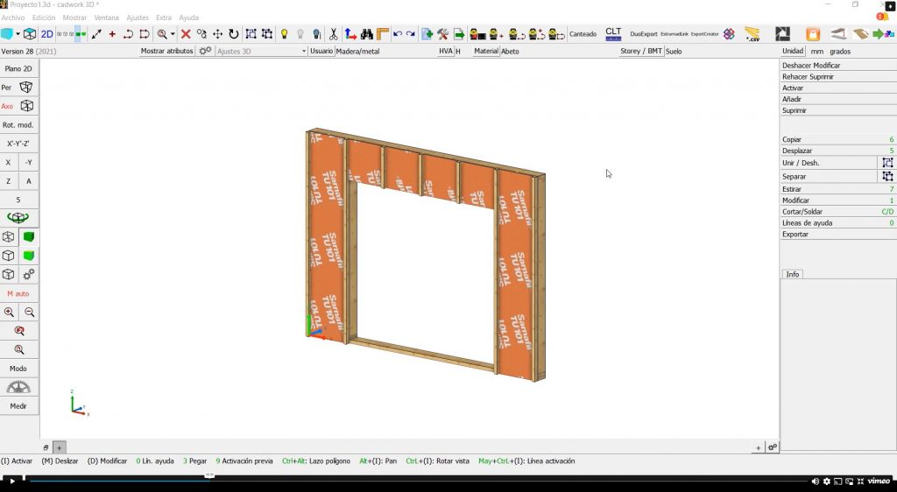Image resolution: width=897 pixels, height=492 pixels.
Task: Switch to 2D mode in toolbar
Action: pyautogui.click(x=47, y=34)
